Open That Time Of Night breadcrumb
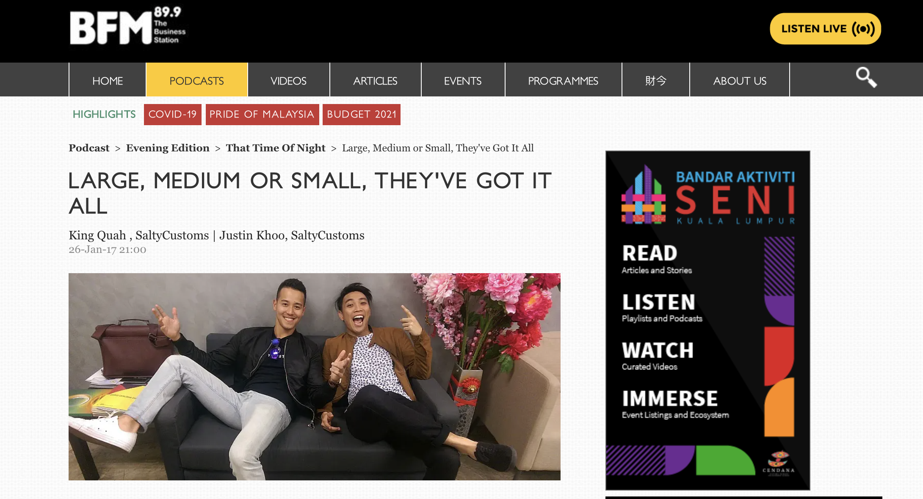 click(x=276, y=148)
